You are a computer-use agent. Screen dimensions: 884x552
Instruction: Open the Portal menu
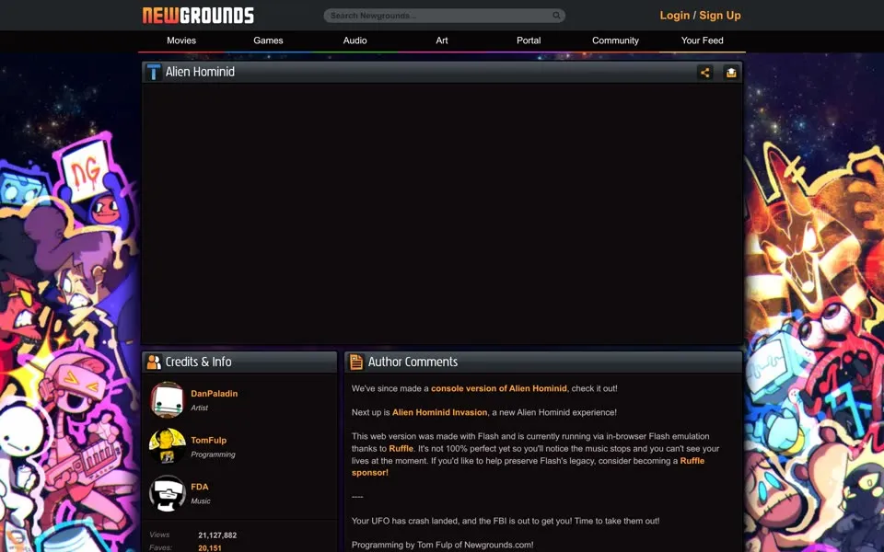pos(529,40)
